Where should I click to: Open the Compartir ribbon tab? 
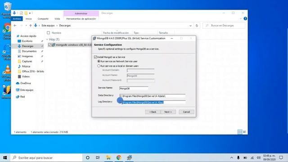[x=43, y=19]
